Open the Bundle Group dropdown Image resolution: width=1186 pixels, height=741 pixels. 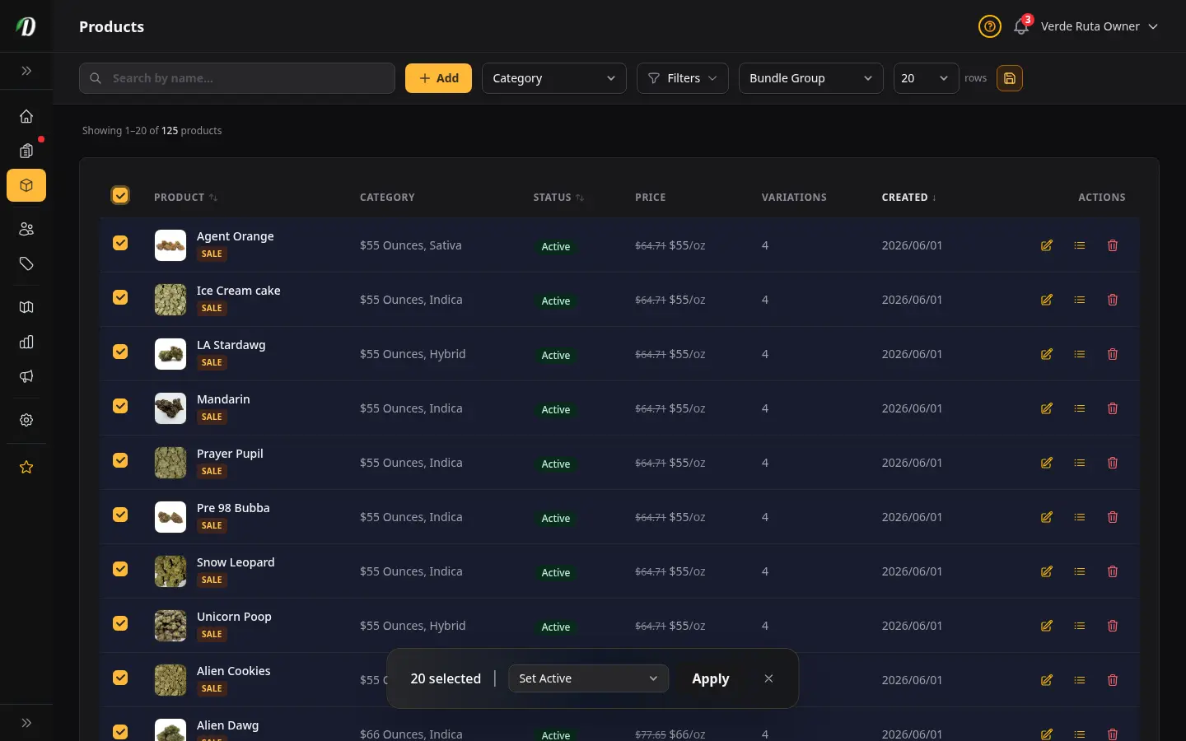point(810,78)
